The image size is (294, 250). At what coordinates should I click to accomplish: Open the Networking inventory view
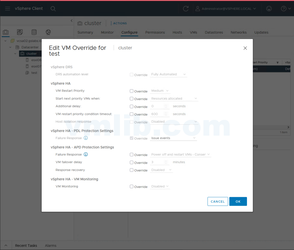(48, 32)
